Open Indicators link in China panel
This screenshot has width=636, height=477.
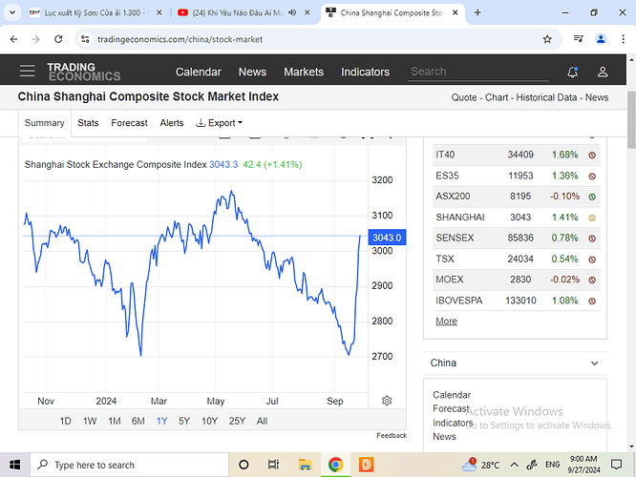click(453, 423)
